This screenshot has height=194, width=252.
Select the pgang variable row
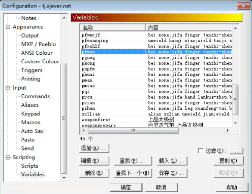coord(156,58)
